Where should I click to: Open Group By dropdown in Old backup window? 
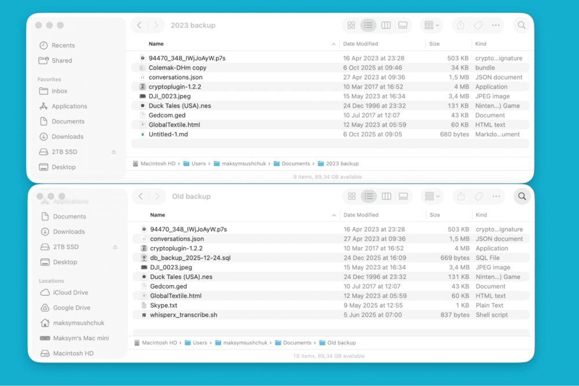coord(432,196)
